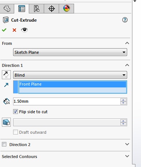Expand the Selected Contours section

click(x=127, y=156)
